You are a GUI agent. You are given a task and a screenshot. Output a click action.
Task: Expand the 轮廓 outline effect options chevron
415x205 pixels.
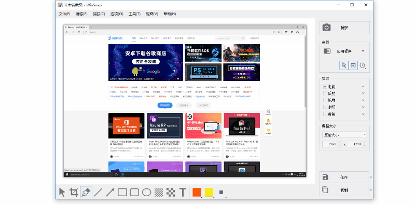(363, 100)
